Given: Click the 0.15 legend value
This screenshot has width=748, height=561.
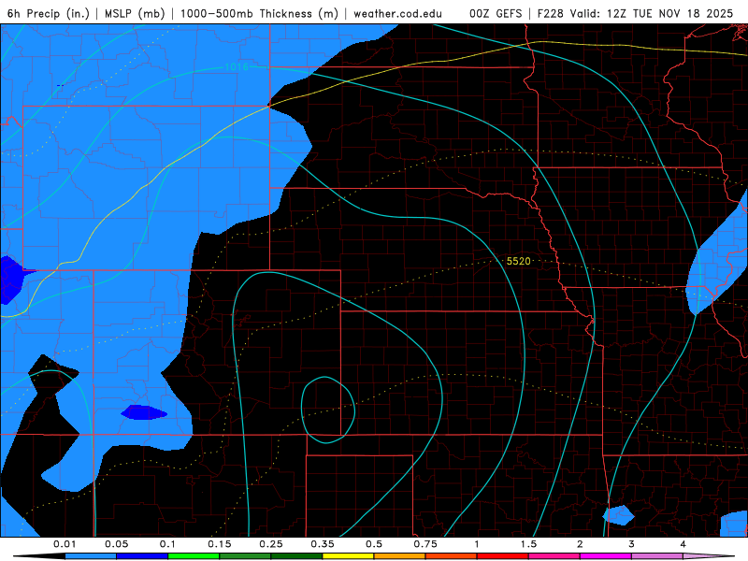Looking at the screenshot, I should point(220,544).
